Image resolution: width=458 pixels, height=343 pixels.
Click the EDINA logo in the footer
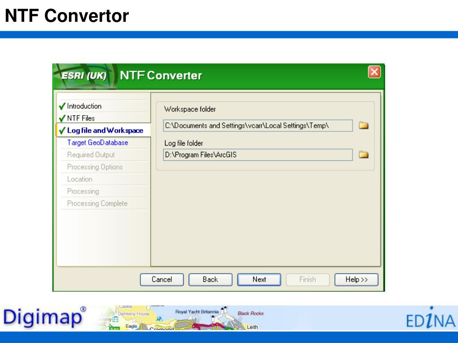431,318
